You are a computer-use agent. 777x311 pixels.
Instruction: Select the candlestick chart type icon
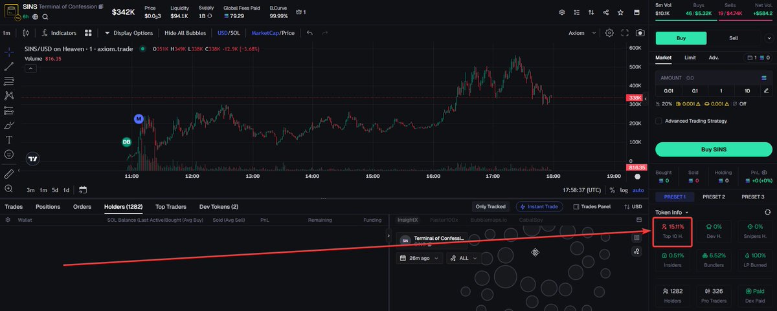click(x=25, y=33)
